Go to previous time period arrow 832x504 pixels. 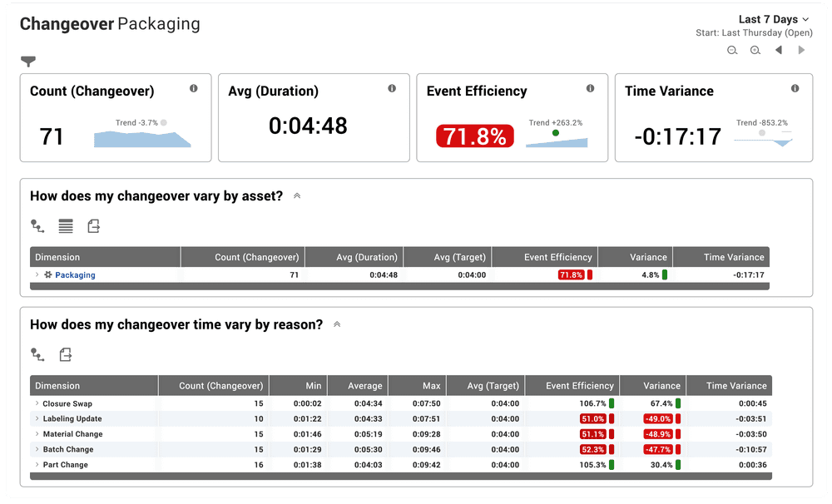pos(779,50)
